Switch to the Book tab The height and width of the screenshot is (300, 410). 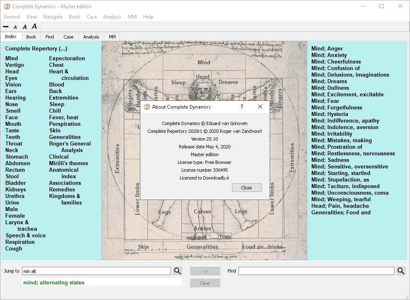click(31, 37)
